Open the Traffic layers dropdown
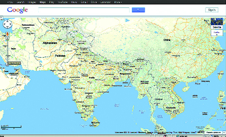Viewport: 226px width, 137px height. point(216,33)
